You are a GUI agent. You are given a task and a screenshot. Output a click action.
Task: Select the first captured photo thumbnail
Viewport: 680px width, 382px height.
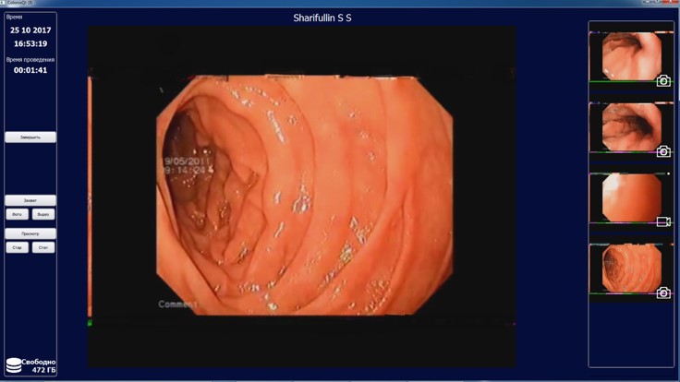click(x=630, y=56)
